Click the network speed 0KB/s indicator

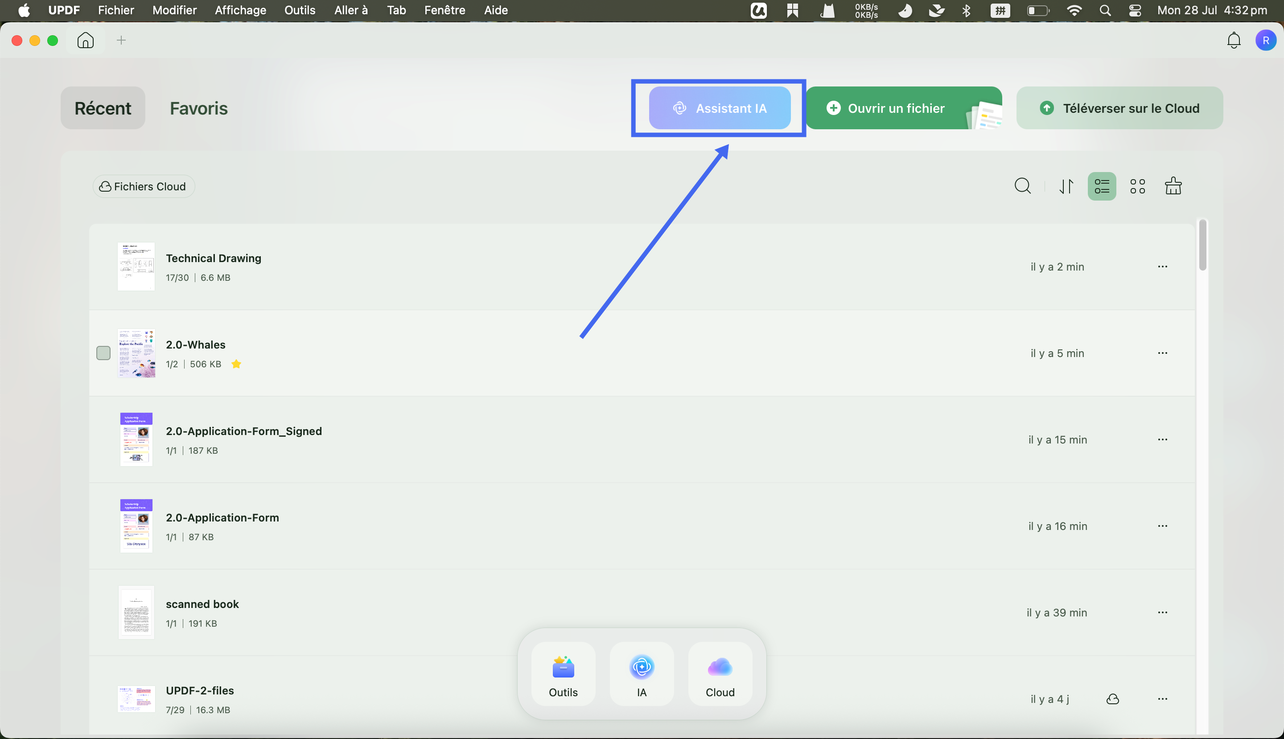coord(866,11)
